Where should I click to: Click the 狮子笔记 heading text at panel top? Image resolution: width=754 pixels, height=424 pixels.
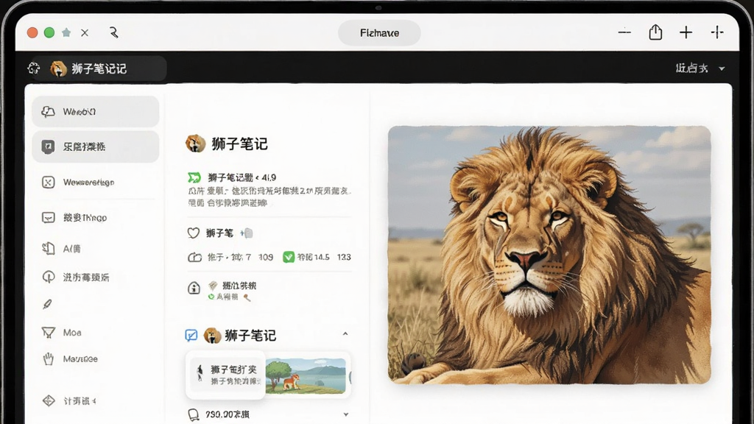point(239,144)
